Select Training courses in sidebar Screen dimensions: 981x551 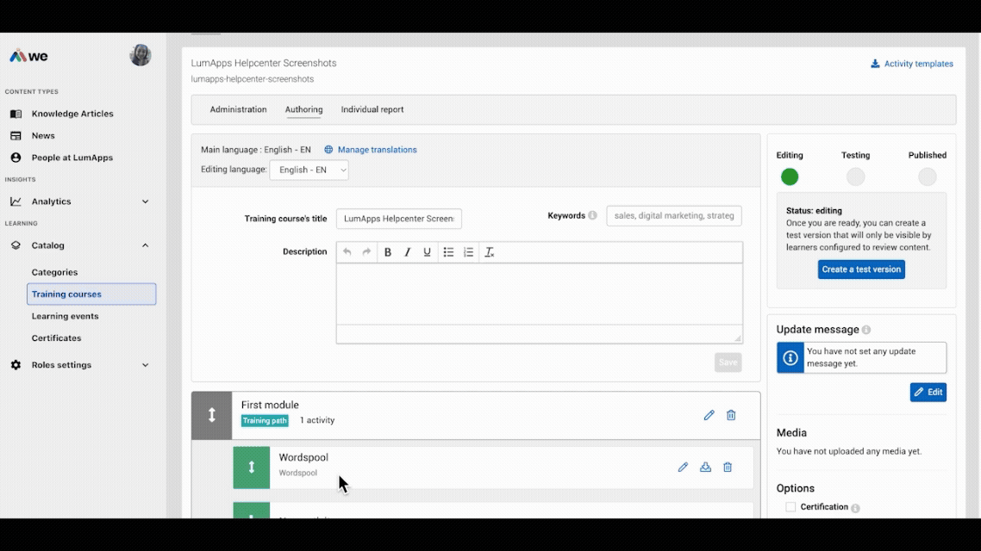point(91,294)
